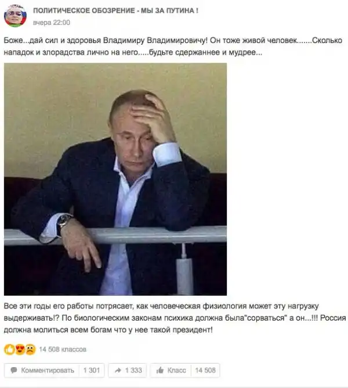
Task: Open the 14 508 likes counter
Action: 205,370
